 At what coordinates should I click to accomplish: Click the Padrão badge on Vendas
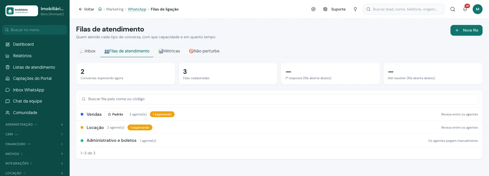click(x=115, y=114)
